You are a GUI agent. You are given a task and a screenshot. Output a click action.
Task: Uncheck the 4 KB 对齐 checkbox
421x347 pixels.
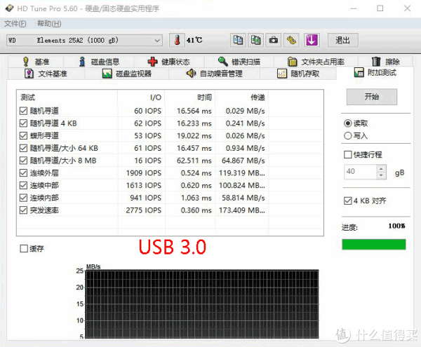348,201
